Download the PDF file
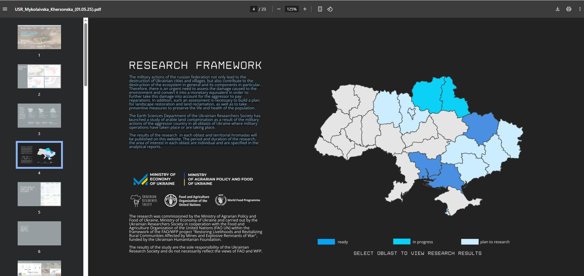 click(x=558, y=9)
